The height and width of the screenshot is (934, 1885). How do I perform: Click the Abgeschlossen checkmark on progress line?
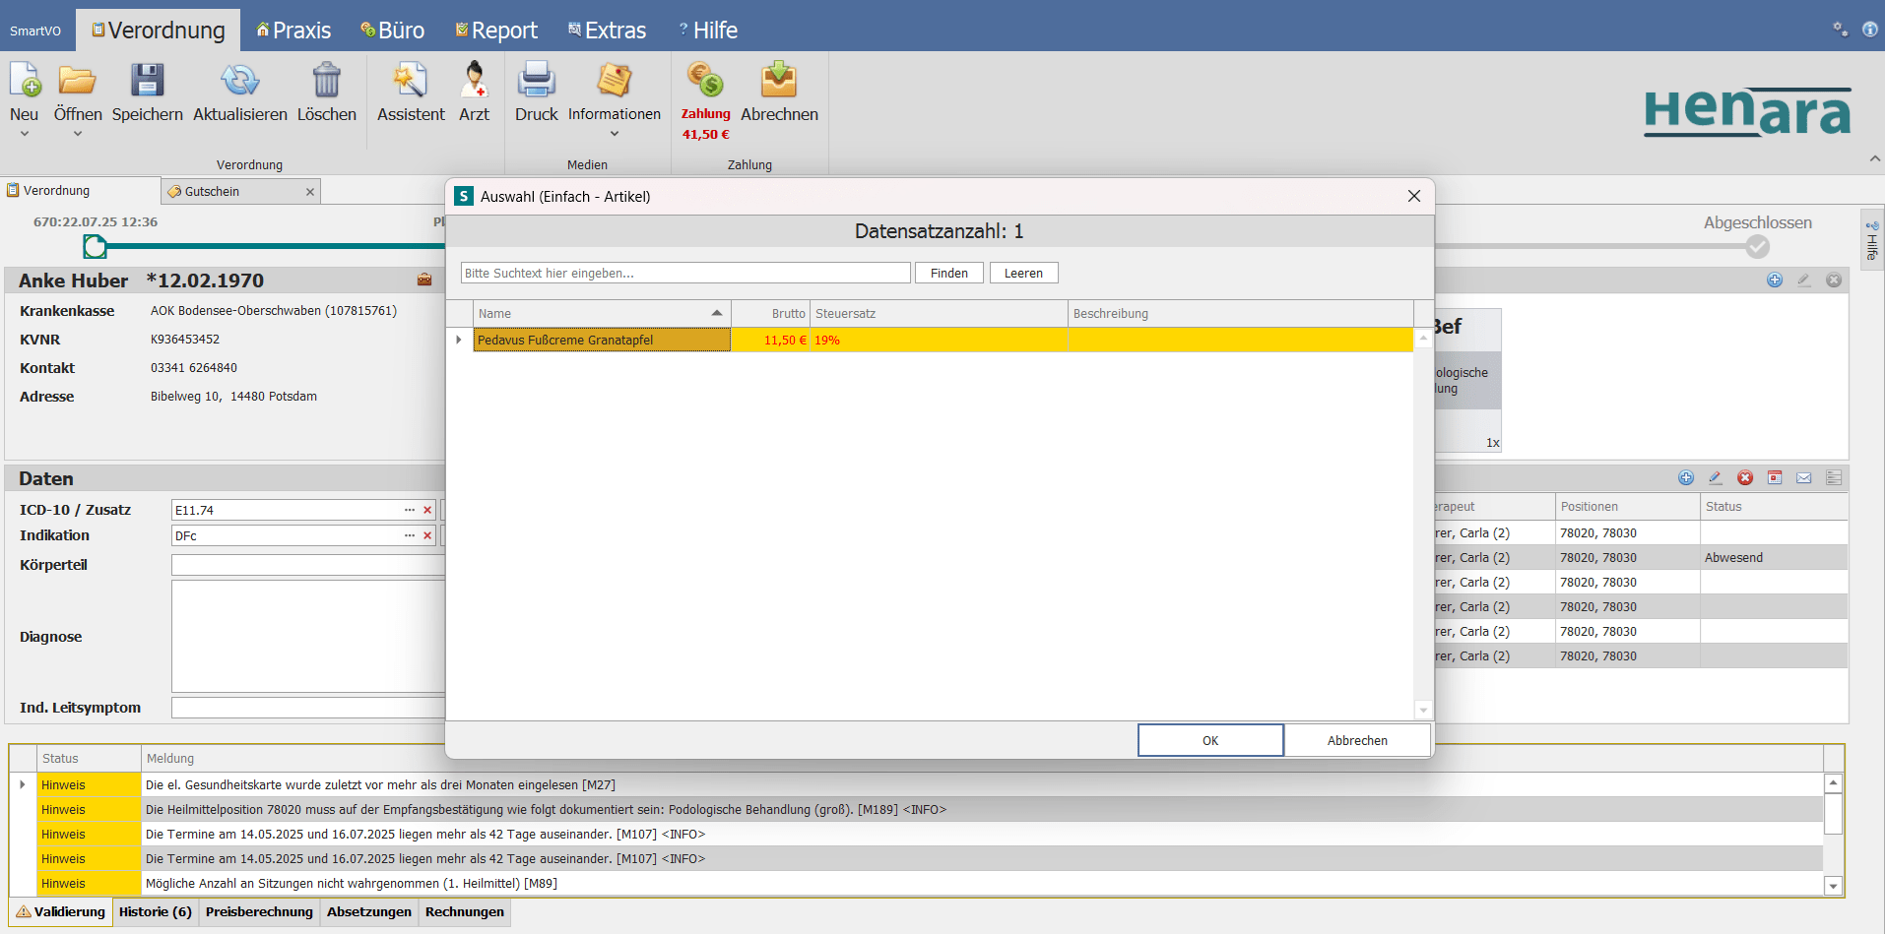click(x=1757, y=247)
